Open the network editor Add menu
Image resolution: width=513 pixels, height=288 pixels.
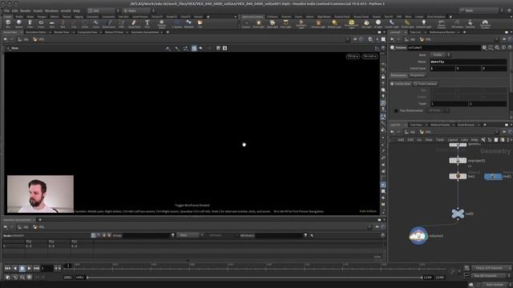401,140
